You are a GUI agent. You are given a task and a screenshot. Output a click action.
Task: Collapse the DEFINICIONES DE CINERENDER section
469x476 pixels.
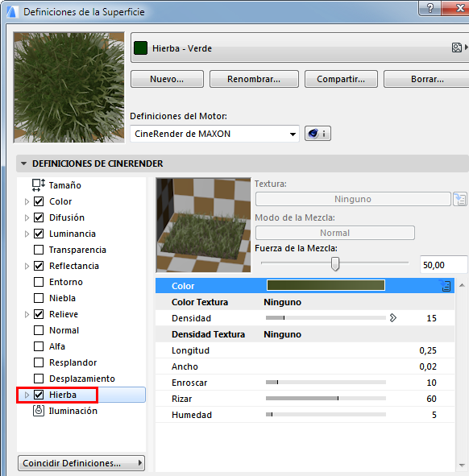click(23, 163)
